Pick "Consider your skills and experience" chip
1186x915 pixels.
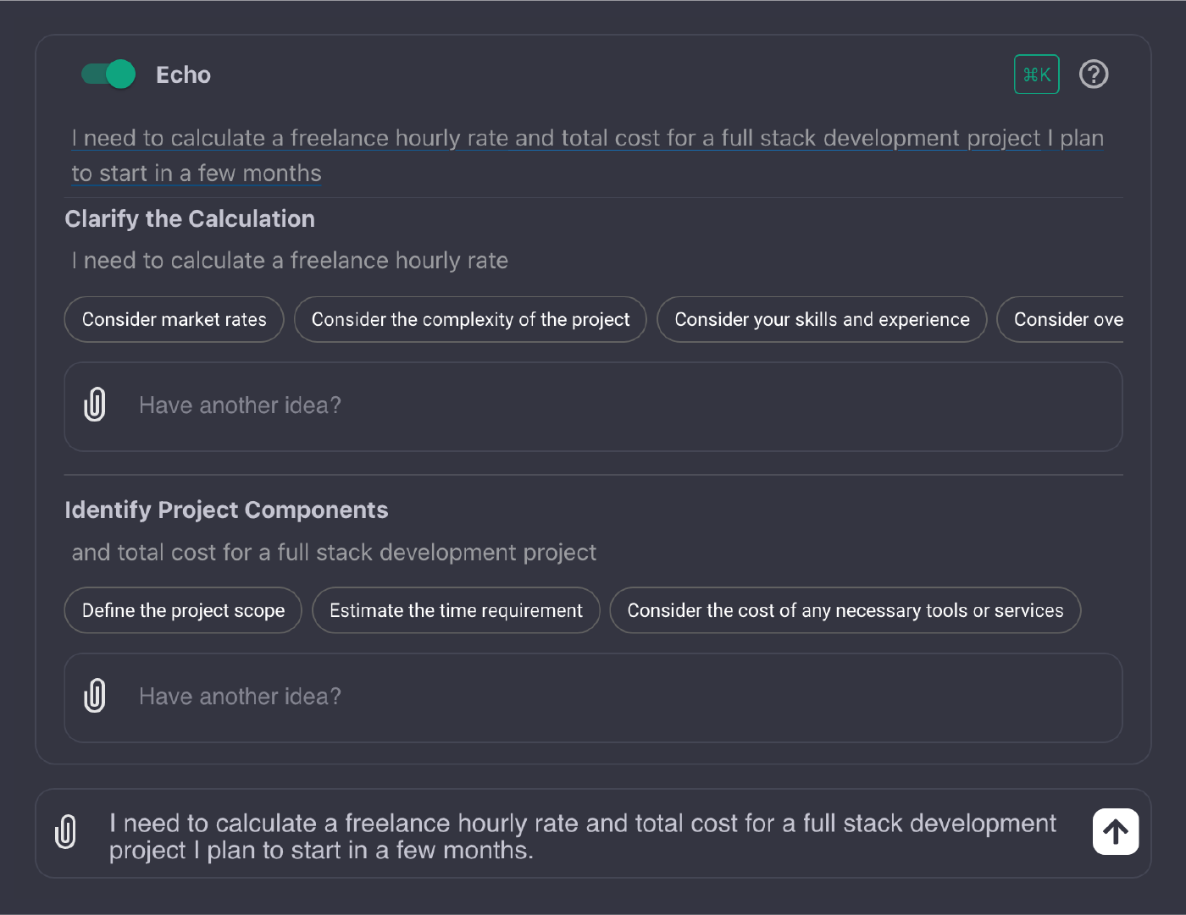(x=822, y=320)
